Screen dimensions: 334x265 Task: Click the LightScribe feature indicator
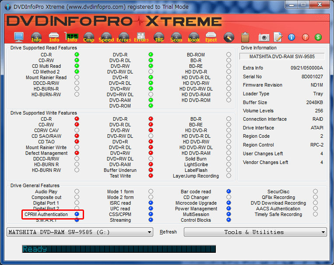tap(229, 164)
